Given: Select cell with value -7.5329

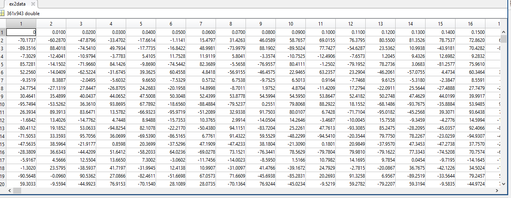Looking at the screenshot, I should 171,80.
